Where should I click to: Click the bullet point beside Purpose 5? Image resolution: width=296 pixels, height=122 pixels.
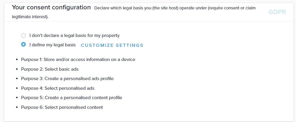click(17, 98)
